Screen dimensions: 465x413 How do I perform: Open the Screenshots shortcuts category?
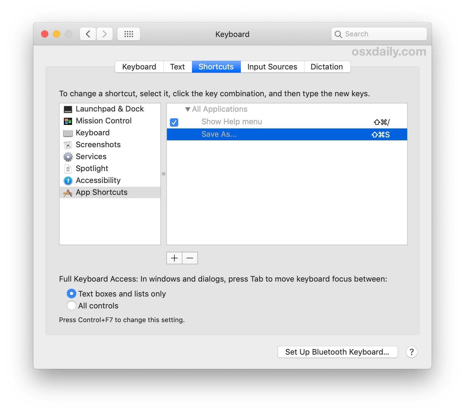point(68,145)
